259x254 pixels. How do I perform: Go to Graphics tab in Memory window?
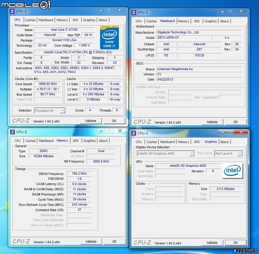[89, 141]
